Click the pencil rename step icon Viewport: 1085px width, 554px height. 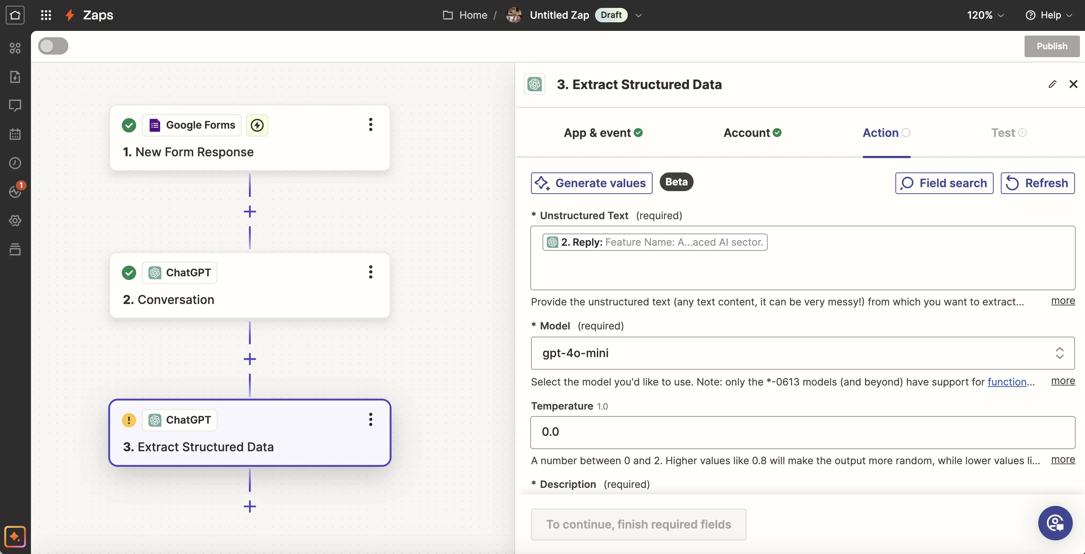pos(1052,84)
